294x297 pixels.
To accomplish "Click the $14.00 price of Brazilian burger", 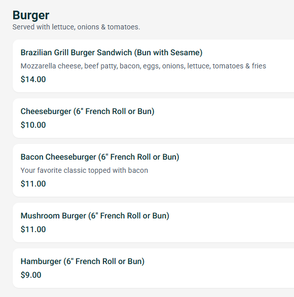I will click(33, 80).
